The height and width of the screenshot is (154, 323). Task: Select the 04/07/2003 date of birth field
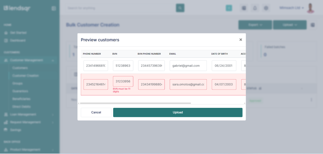click(224, 85)
